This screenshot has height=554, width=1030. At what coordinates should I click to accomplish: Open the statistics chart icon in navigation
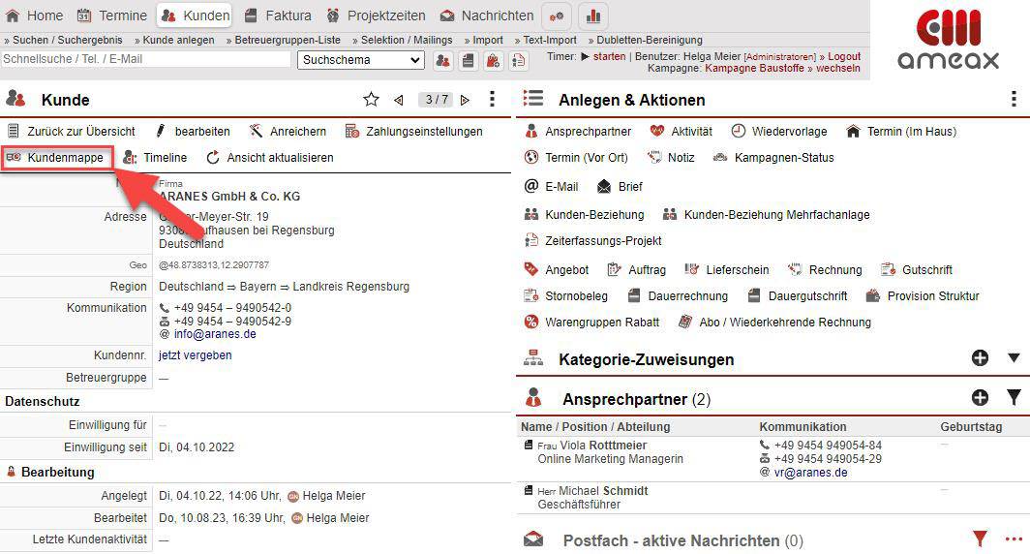[593, 15]
